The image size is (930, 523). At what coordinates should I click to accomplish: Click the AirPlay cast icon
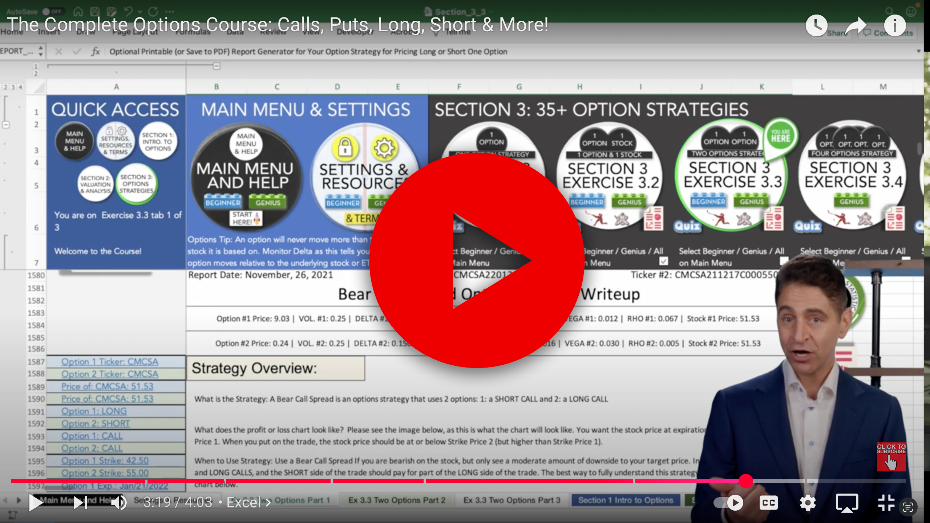847,503
